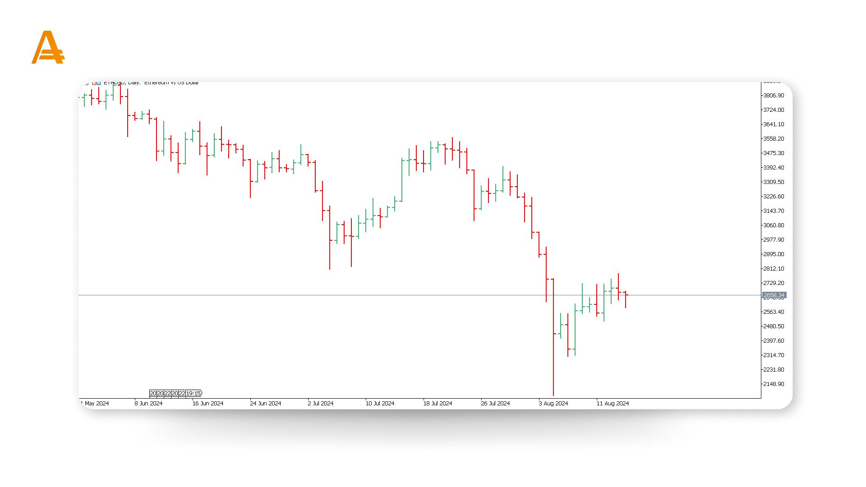Screen dimensions: 866x487
Task: Click the highlighted 2658.34 current price label
Action: [774, 295]
